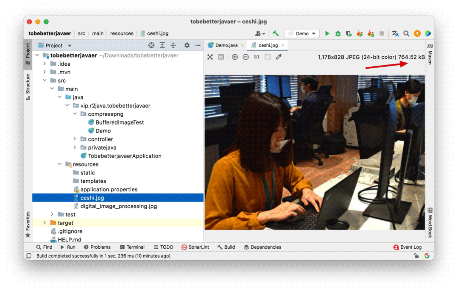Toggle the Word Book tool window
Image resolution: width=458 pixels, height=291 pixels.
[430, 222]
